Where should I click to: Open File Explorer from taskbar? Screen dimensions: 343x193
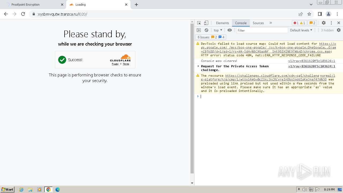30,190
